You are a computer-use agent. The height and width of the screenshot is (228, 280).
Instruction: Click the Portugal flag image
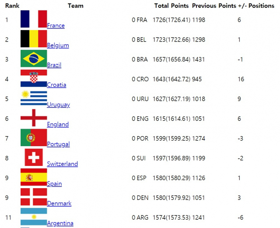pyautogui.click(x=34, y=137)
